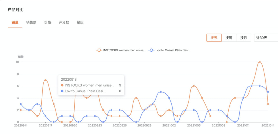Screen dimensions: 278x134
Task: Switch to the 评分数 tab
Action: pyautogui.click(x=64, y=22)
